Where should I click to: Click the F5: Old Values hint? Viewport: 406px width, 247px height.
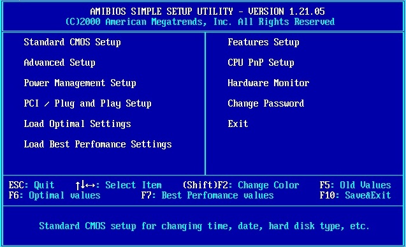point(355,185)
